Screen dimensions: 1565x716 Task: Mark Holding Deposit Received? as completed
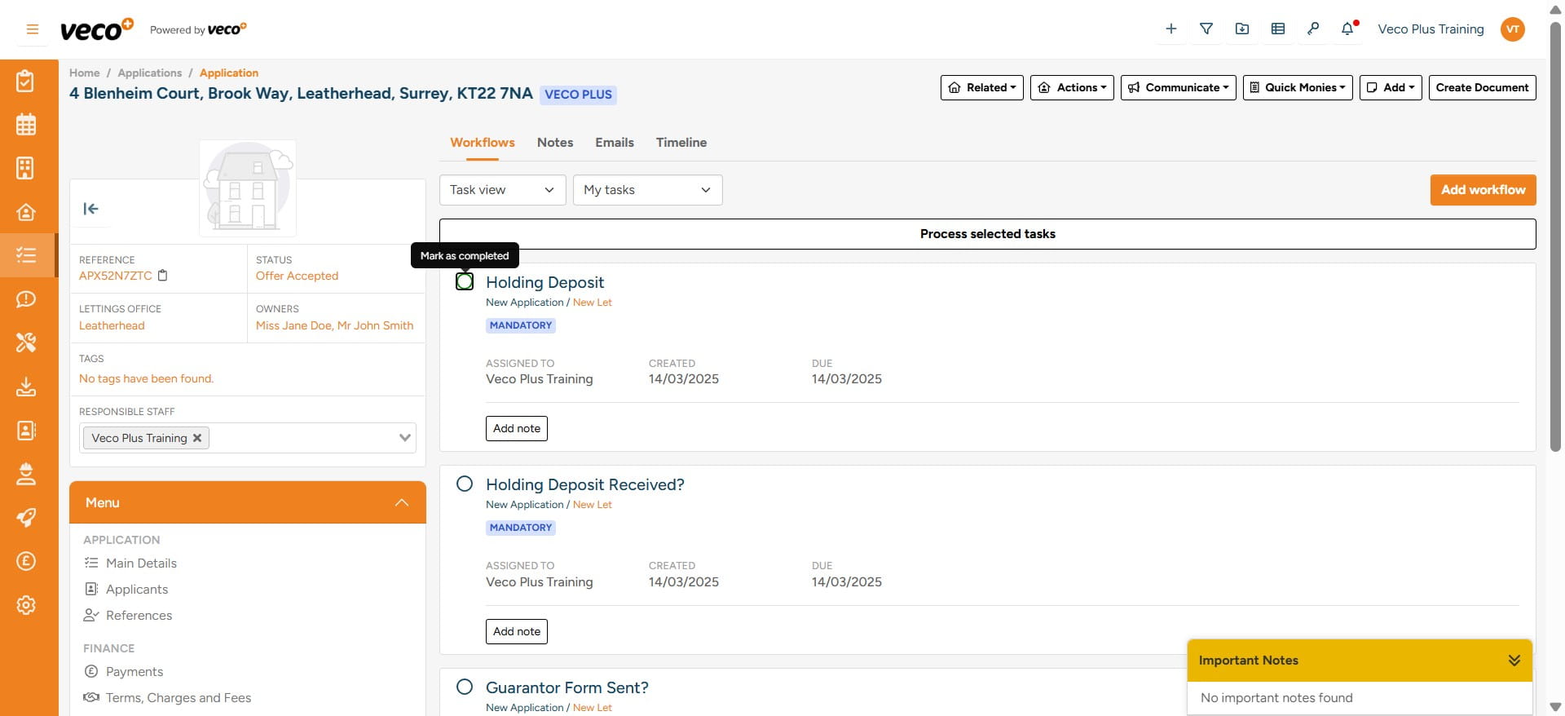465,484
